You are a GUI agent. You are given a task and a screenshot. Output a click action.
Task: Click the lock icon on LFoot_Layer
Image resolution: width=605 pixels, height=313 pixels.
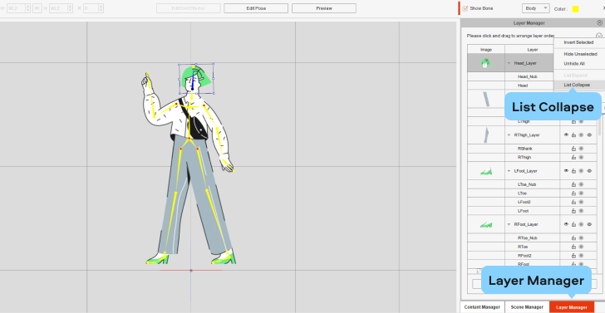[x=573, y=171]
